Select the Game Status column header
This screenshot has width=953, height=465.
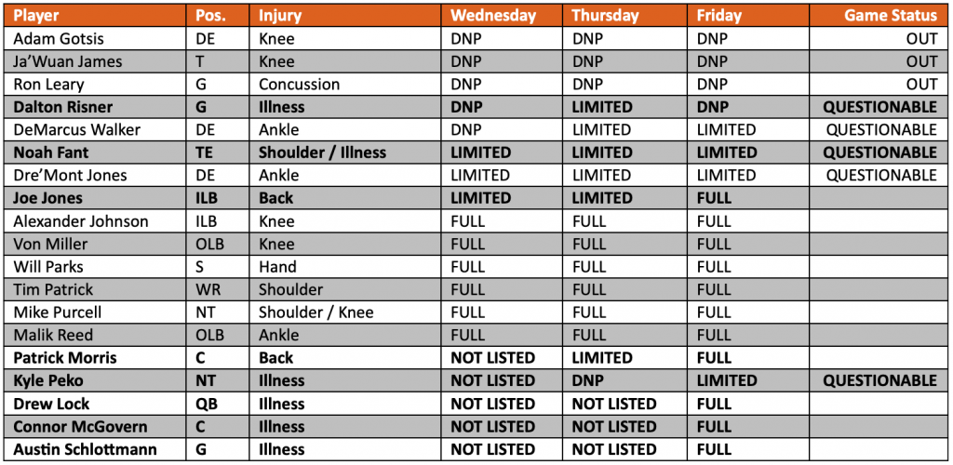point(891,16)
